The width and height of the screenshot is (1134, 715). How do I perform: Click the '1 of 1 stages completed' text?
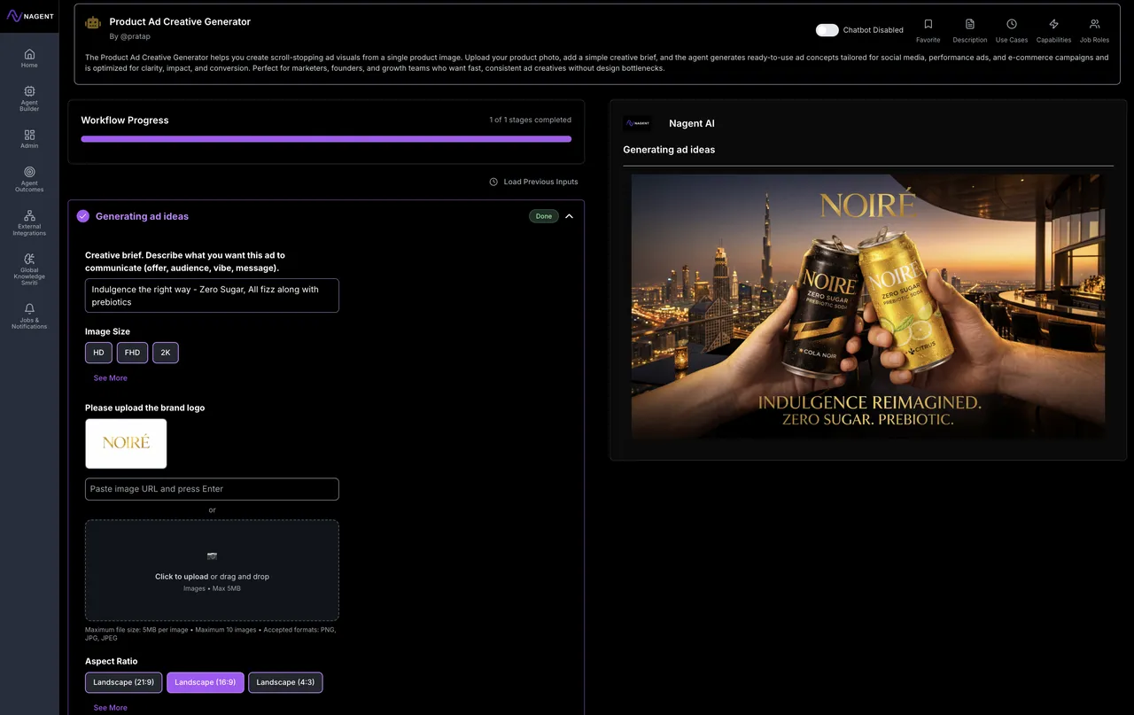531,120
